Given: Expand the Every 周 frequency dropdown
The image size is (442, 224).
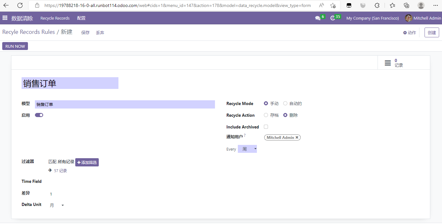Looking at the screenshot, I should 247,149.
